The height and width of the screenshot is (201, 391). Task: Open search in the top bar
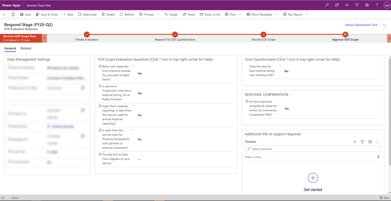pyautogui.click(x=327, y=5)
